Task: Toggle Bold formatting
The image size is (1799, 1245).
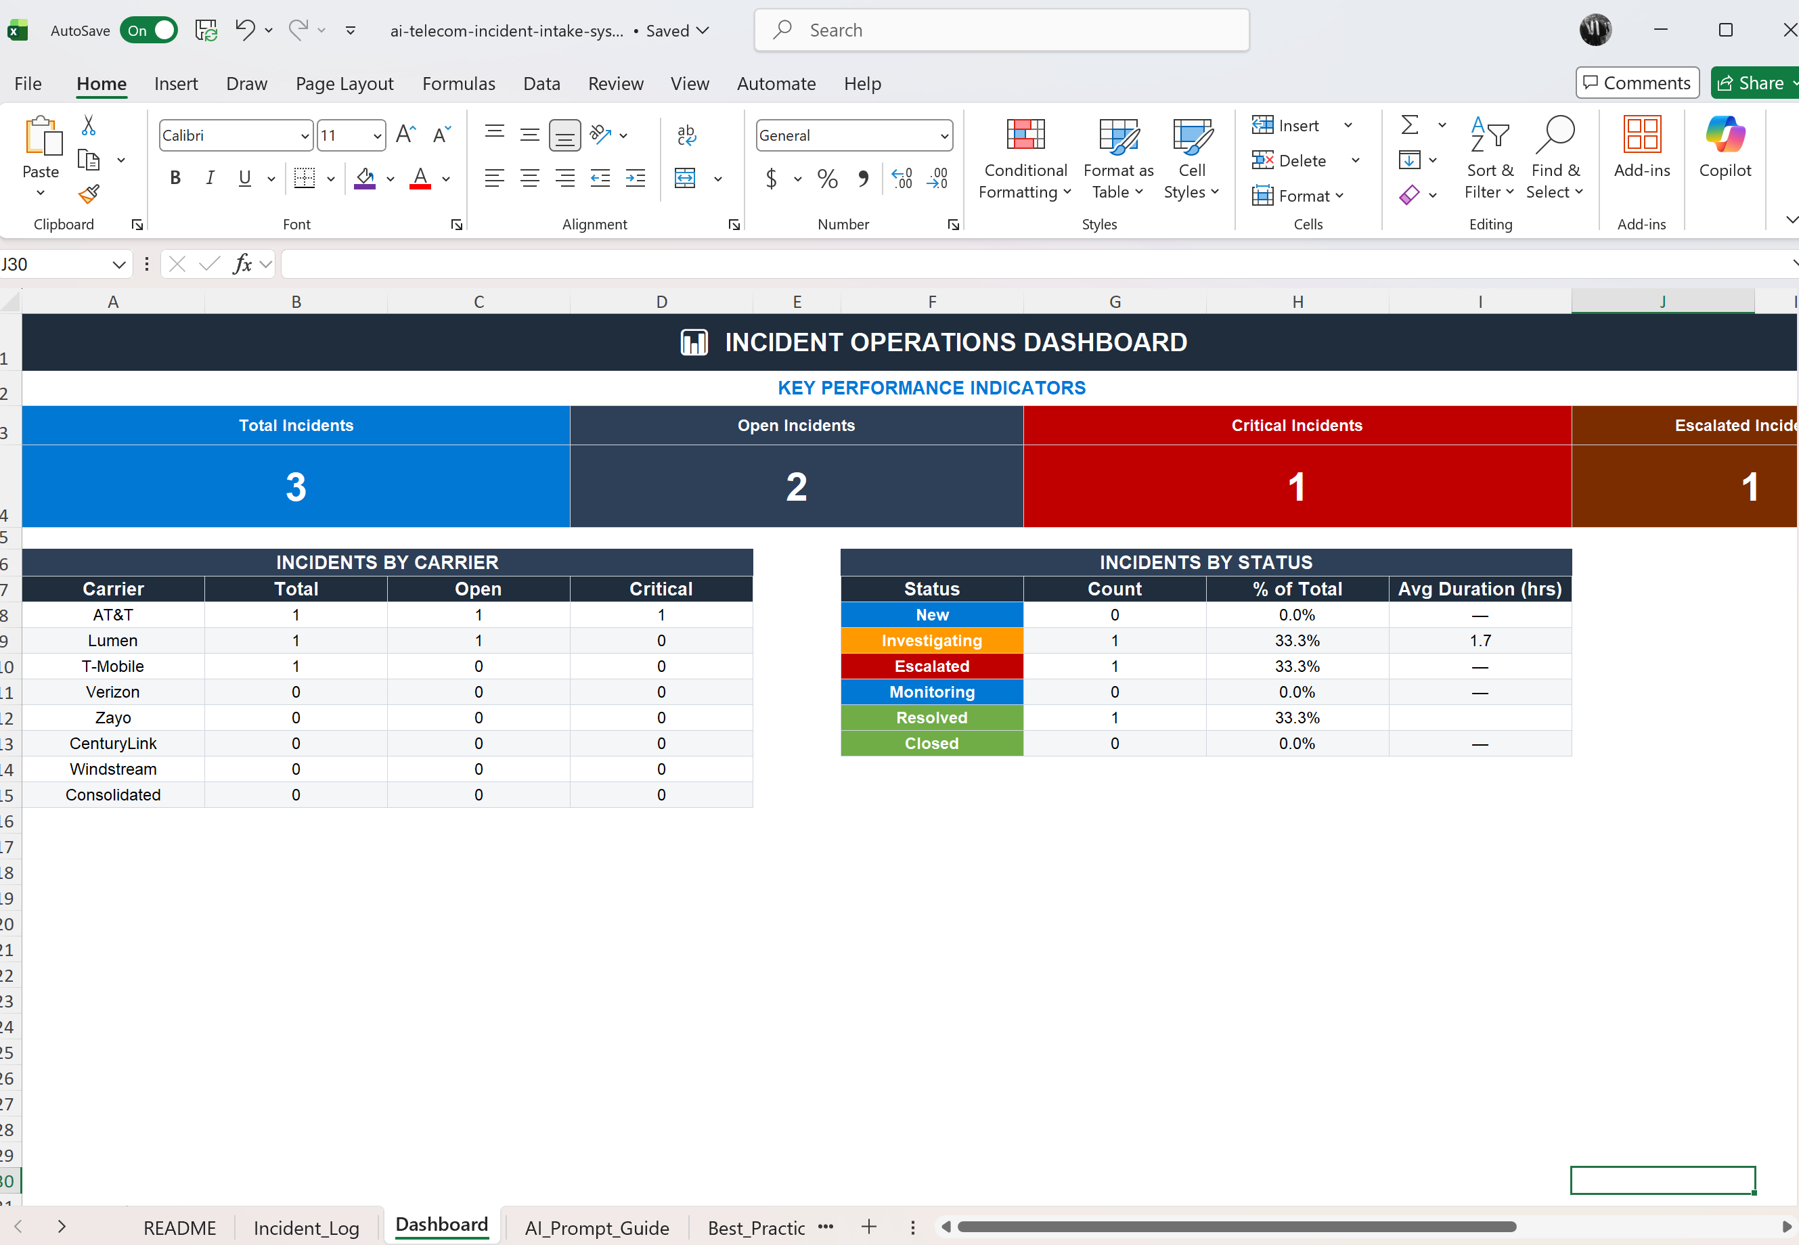Action: tap(175, 179)
